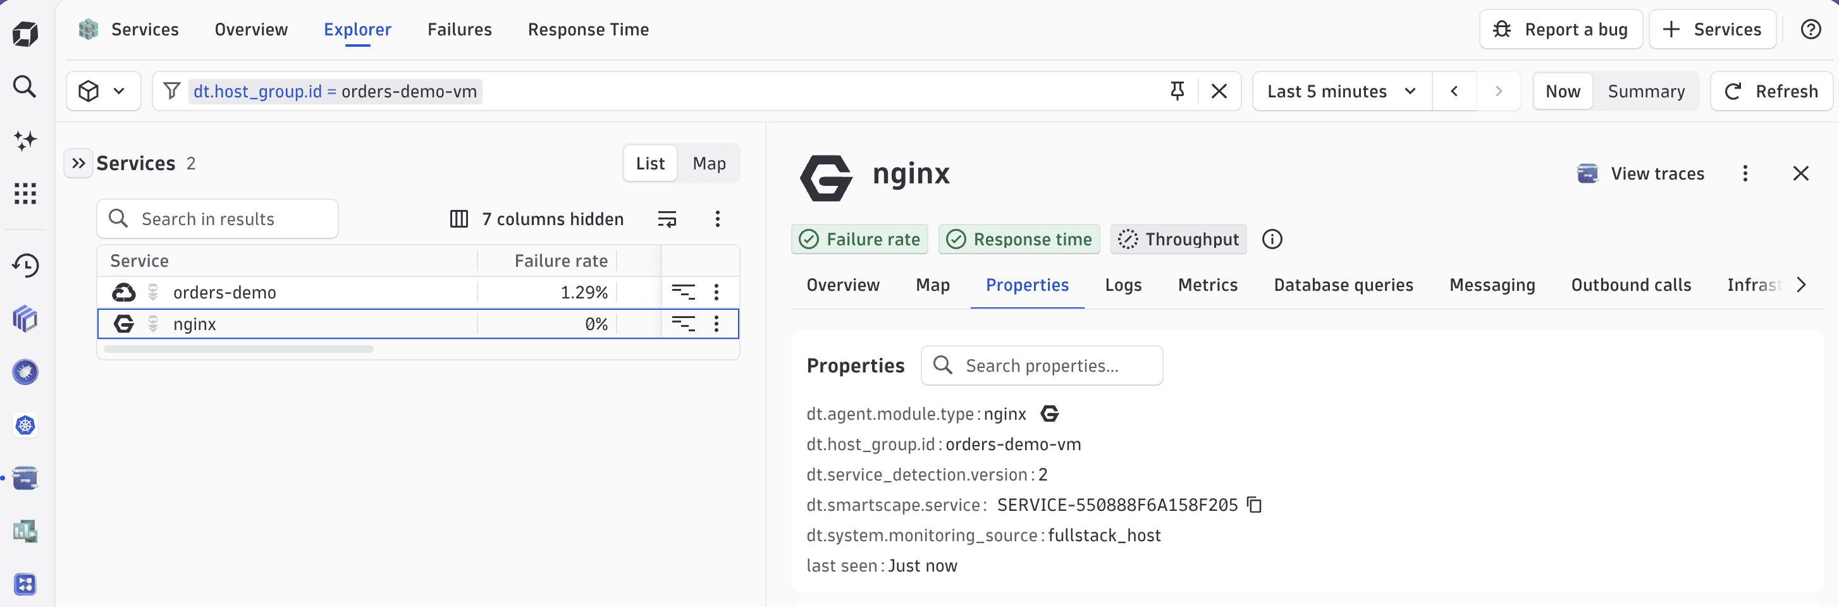This screenshot has width=1839, height=607.
Task: Select the orders-demo service row
Action: (x=417, y=292)
